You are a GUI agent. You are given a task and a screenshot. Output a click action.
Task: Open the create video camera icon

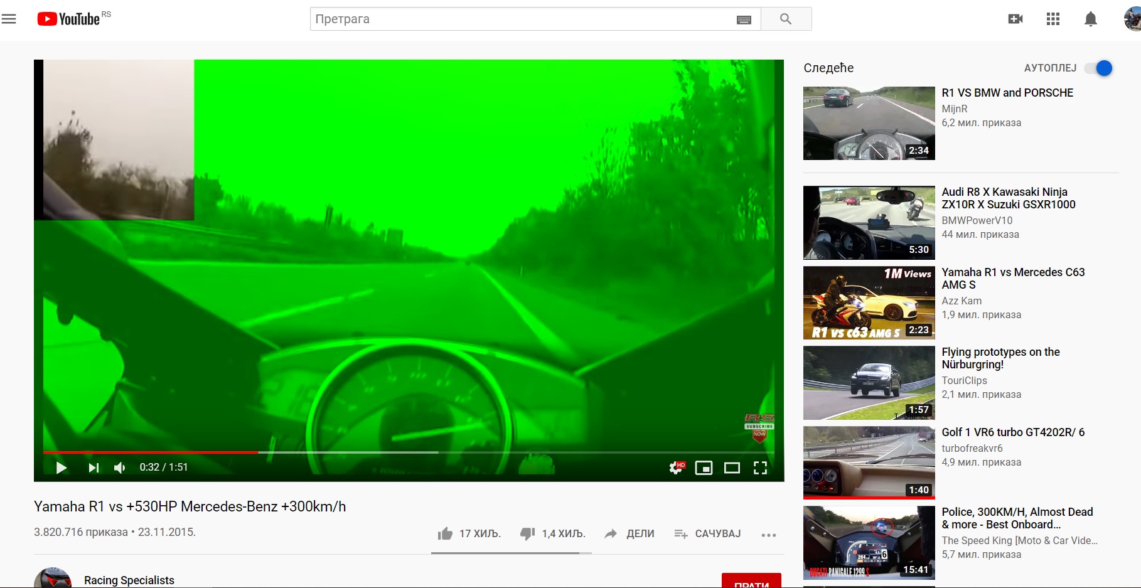pos(1015,19)
